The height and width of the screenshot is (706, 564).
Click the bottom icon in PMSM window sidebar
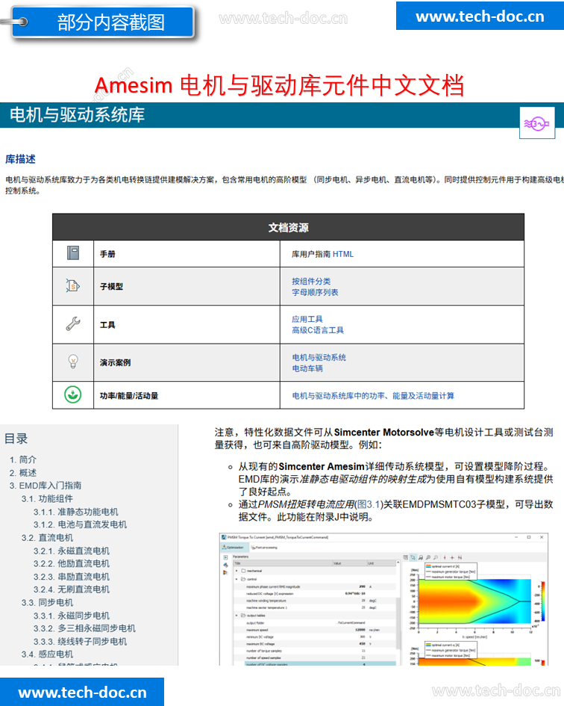tap(225, 573)
